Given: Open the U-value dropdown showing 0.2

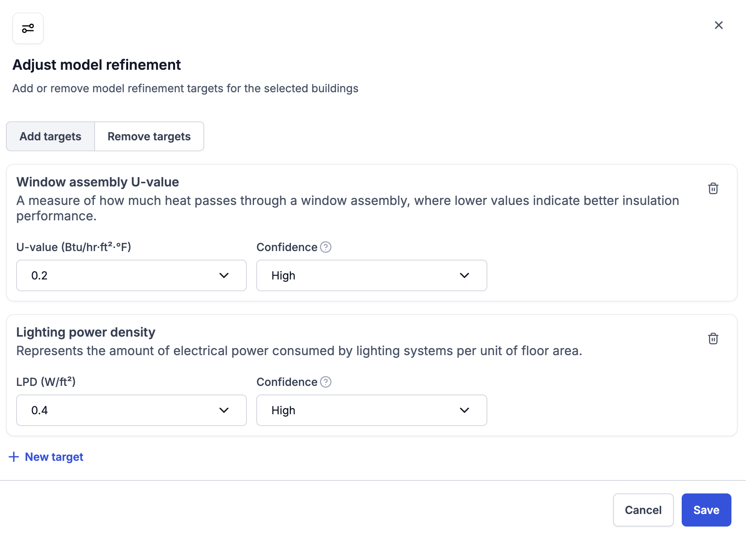Looking at the screenshot, I should coord(131,276).
